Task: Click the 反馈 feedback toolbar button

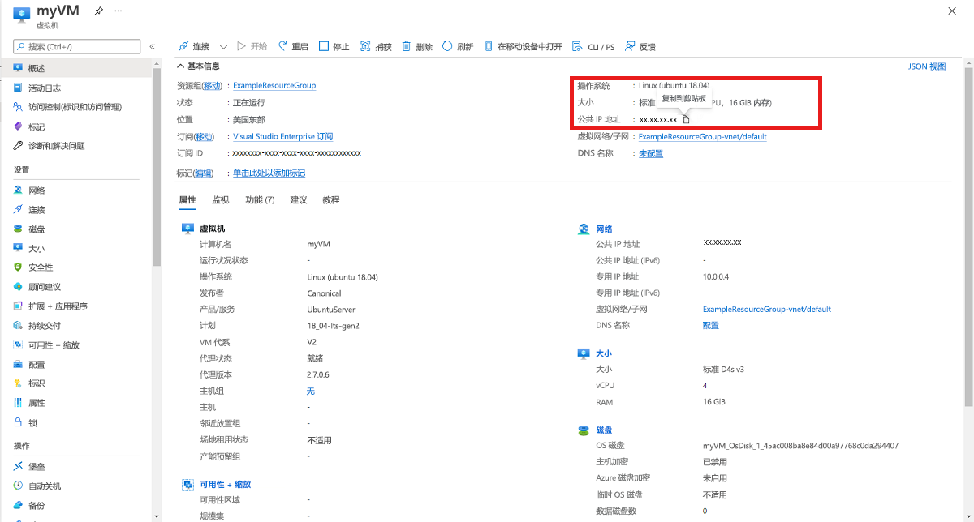Action: 640,47
